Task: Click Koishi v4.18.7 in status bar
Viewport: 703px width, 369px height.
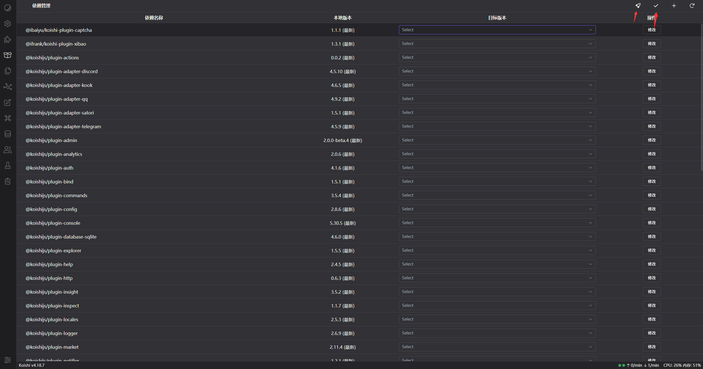Action: tap(32, 365)
